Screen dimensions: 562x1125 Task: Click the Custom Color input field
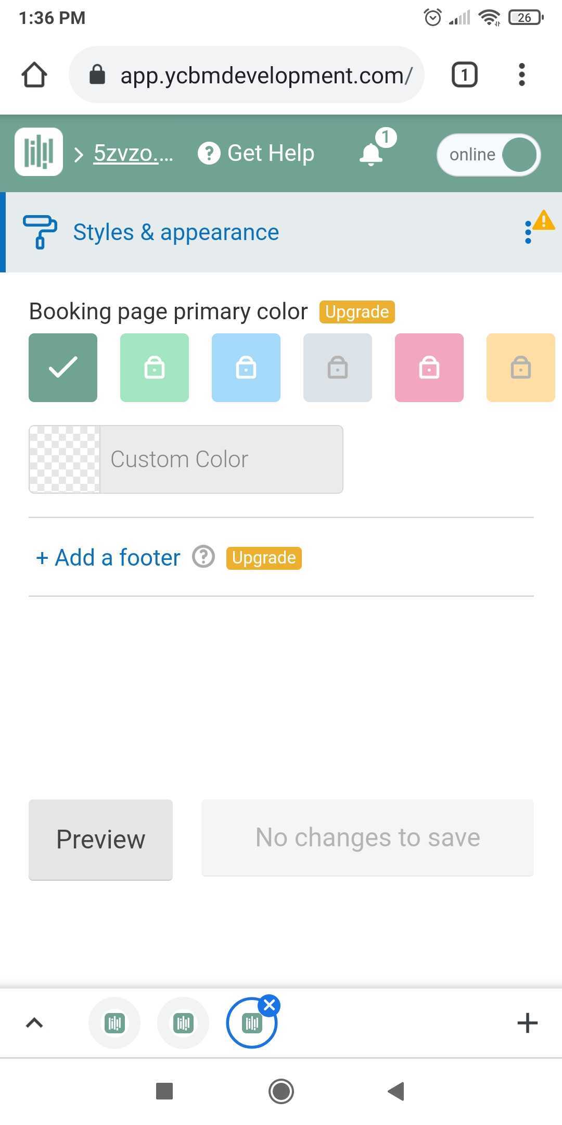click(x=186, y=459)
